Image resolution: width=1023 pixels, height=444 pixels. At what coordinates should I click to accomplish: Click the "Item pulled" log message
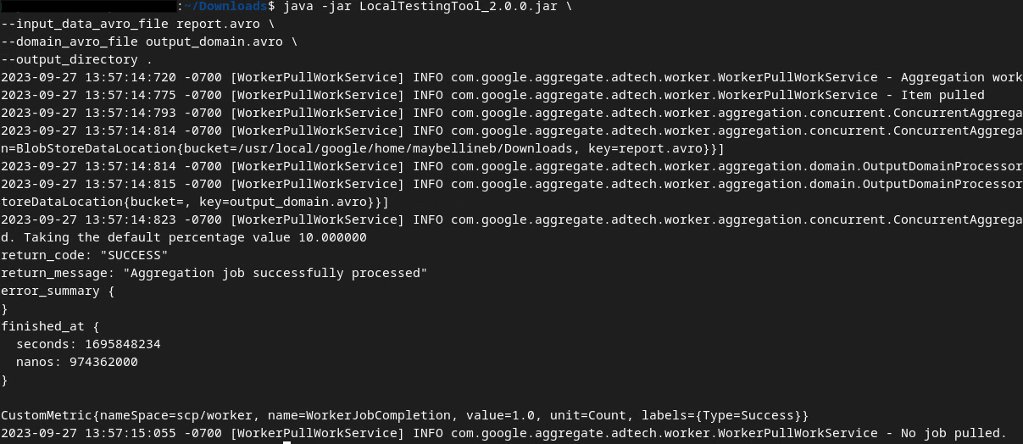[x=942, y=95]
